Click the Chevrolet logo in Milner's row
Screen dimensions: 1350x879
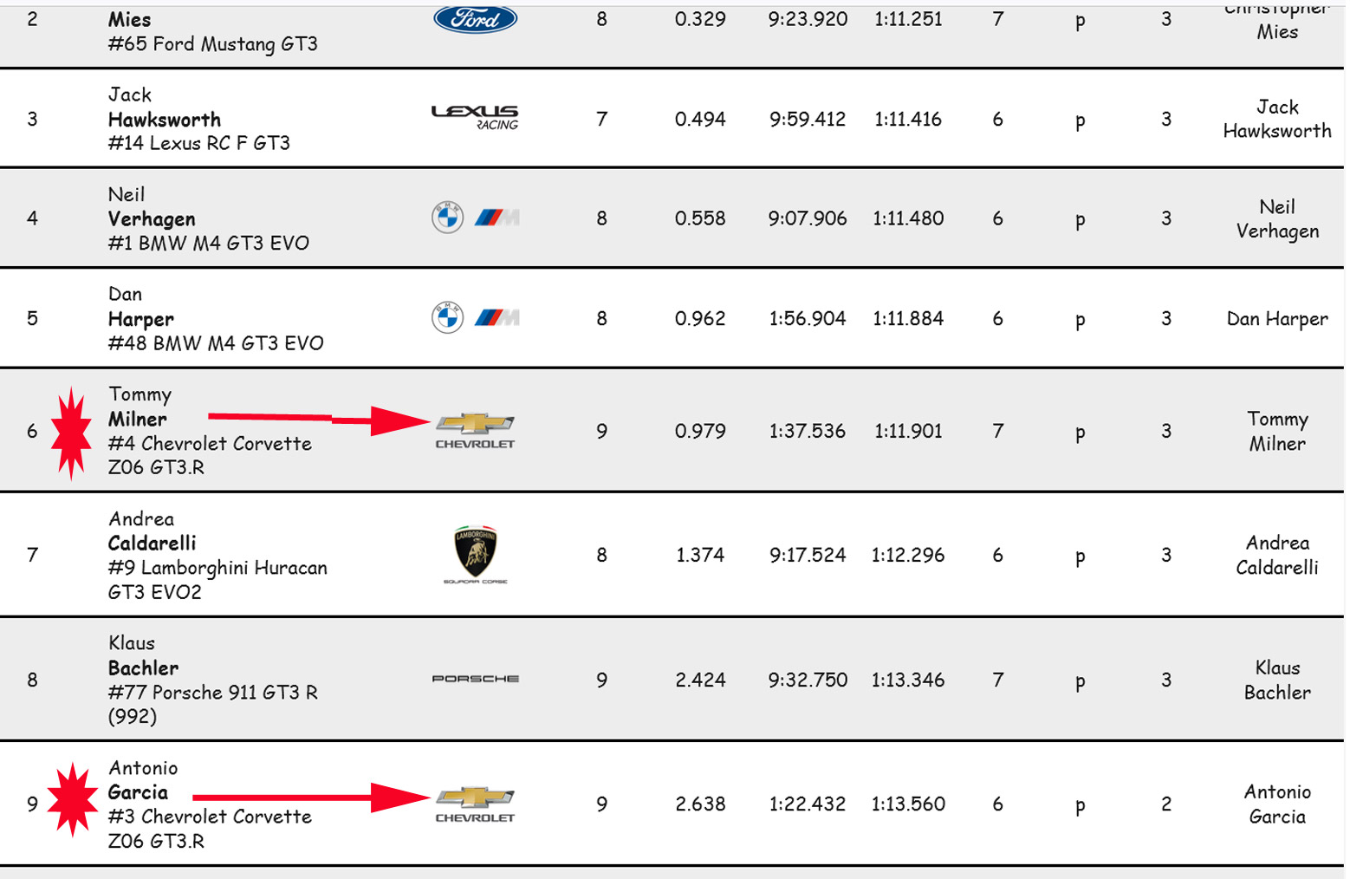pyautogui.click(x=475, y=430)
